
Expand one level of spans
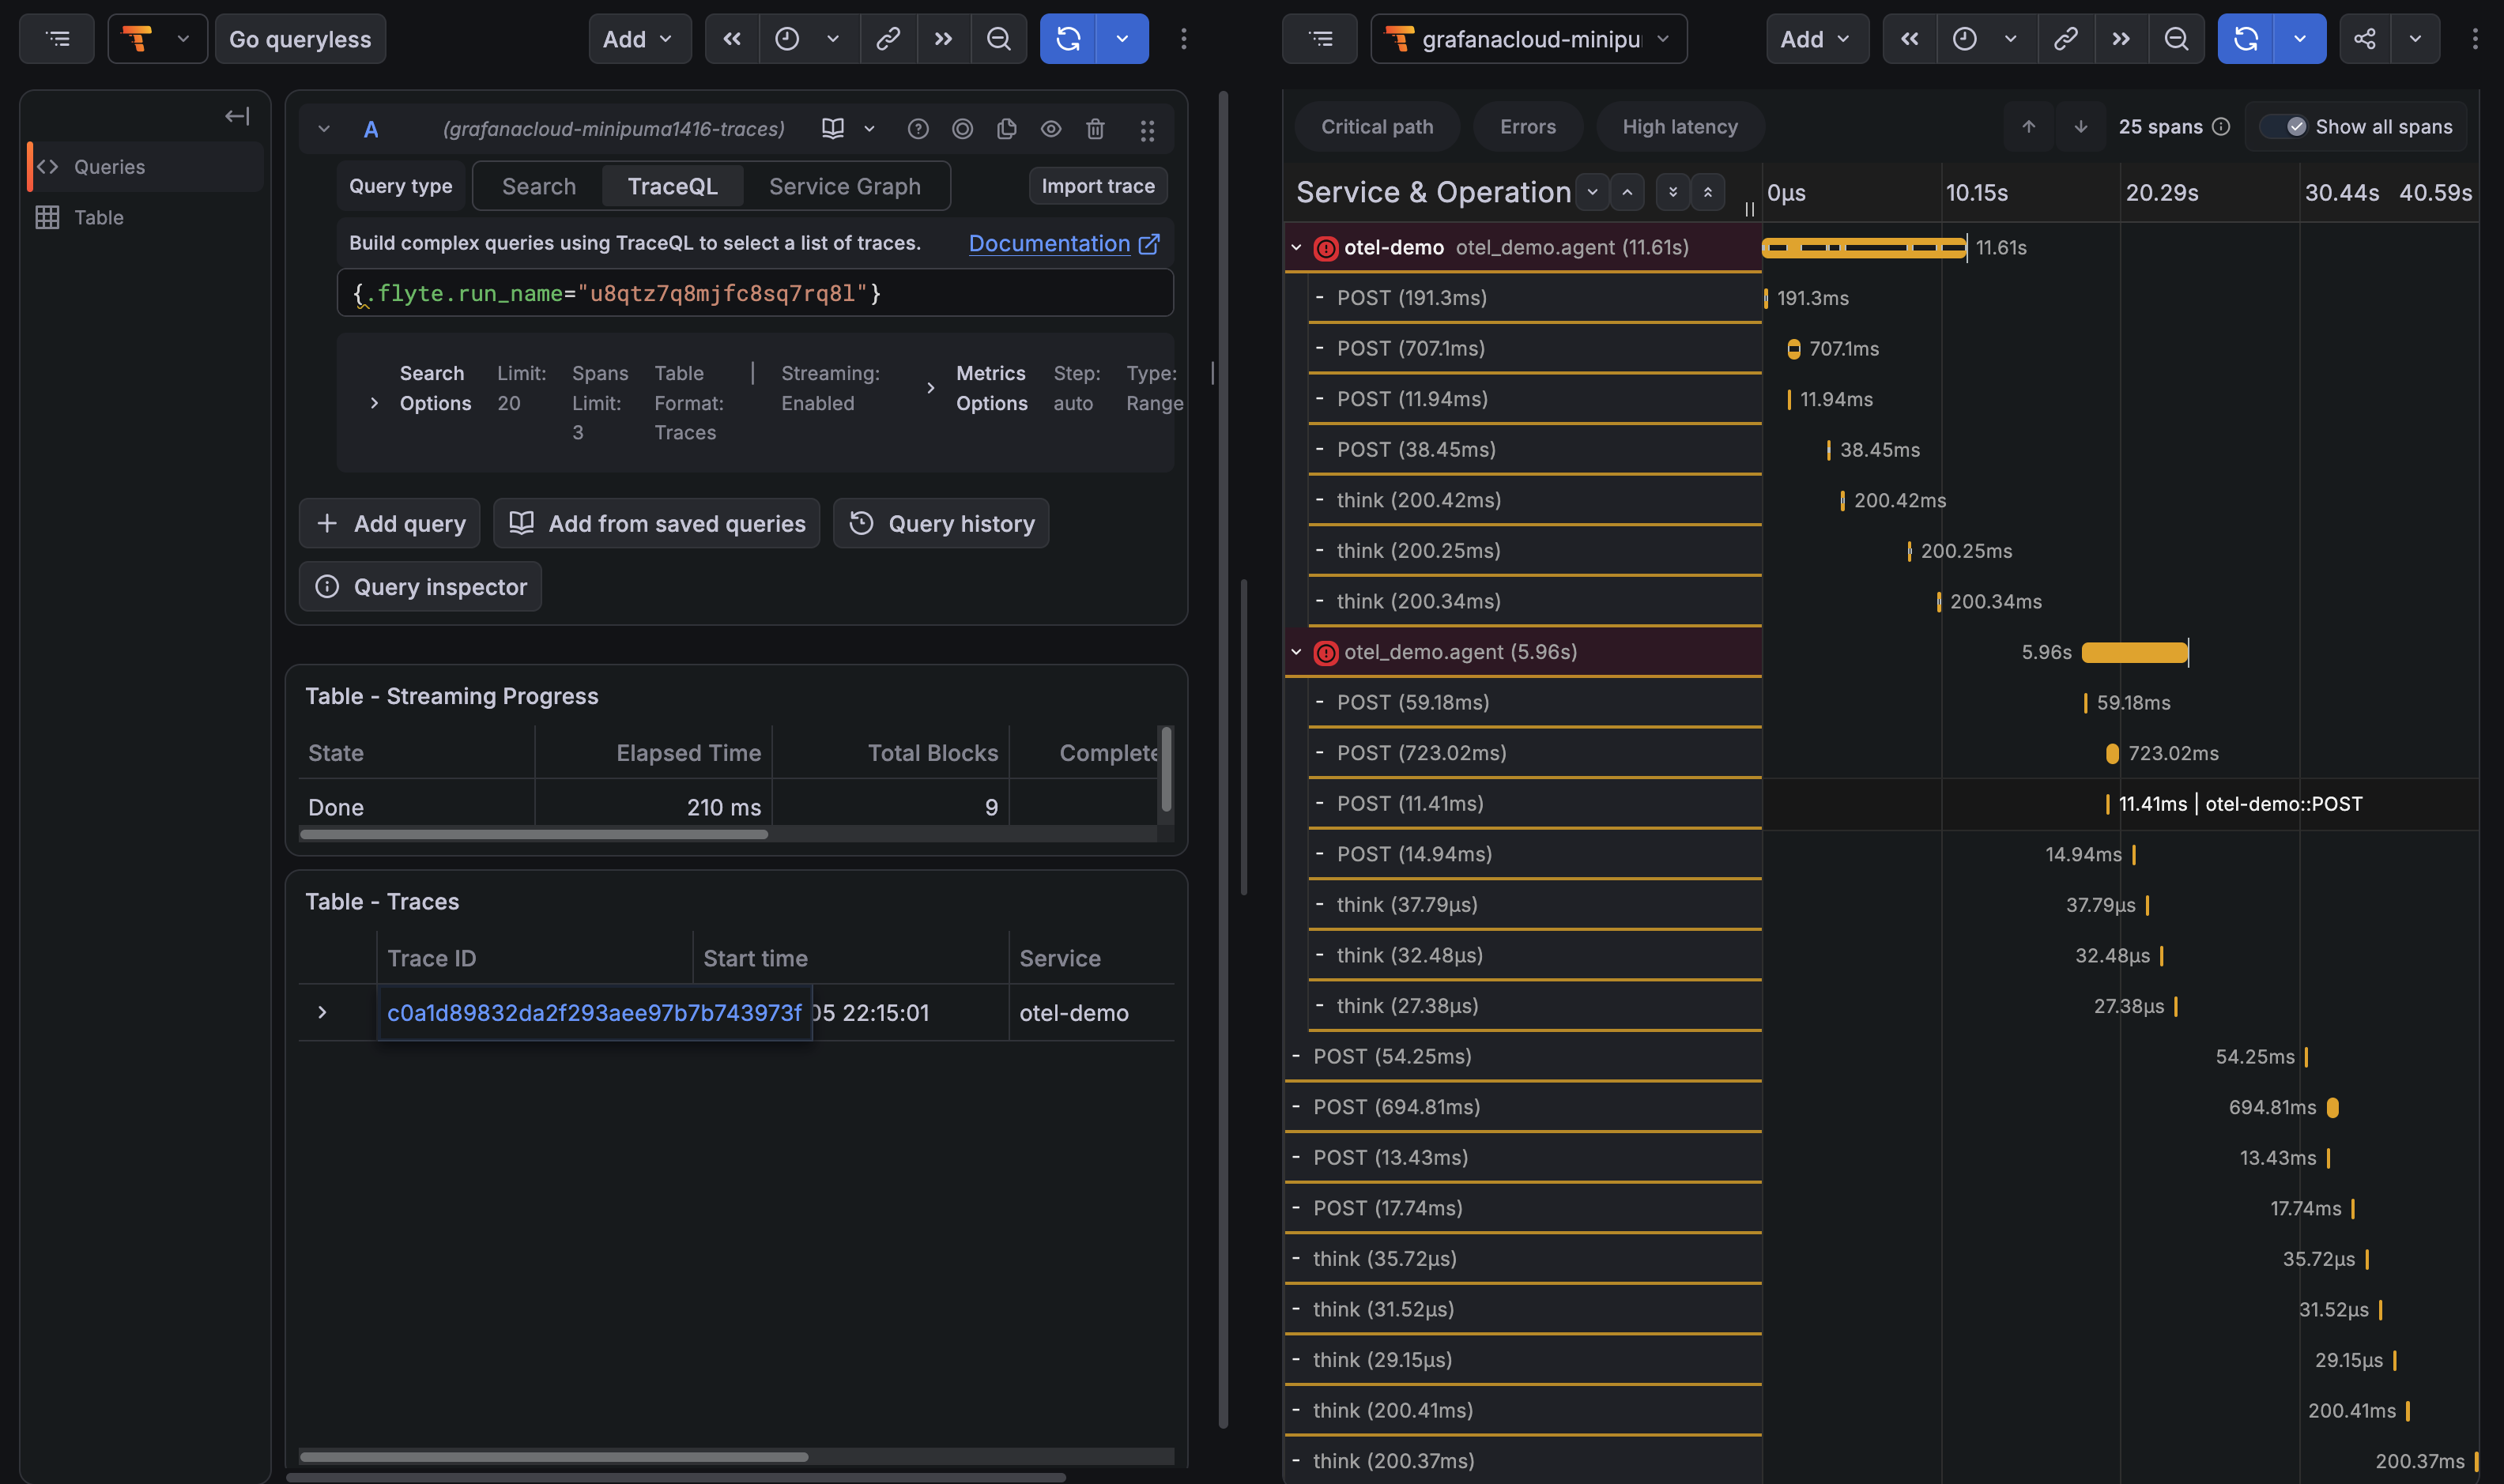pos(1592,192)
